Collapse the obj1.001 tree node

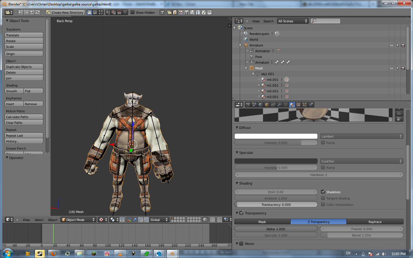(253, 74)
